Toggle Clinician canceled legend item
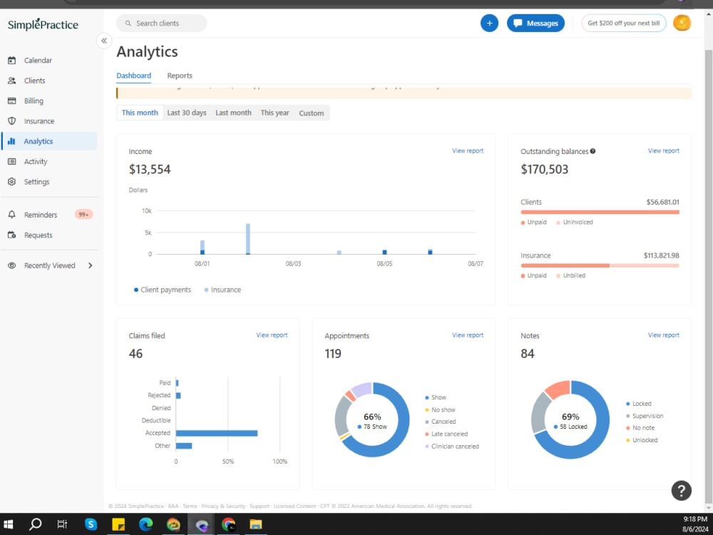The image size is (713, 535). [x=452, y=447]
